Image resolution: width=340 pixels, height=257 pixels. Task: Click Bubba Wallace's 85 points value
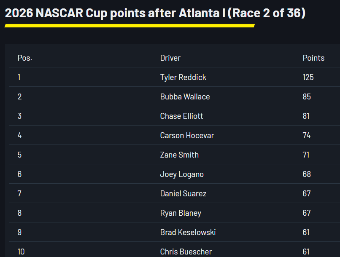coord(307,97)
